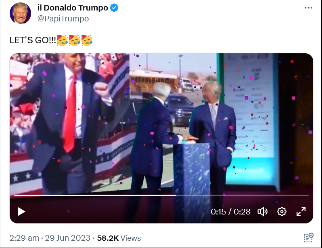Open the @PapiTrumpo handle link
Image resolution: width=322 pixels, height=248 pixels.
pyautogui.click(x=63, y=19)
